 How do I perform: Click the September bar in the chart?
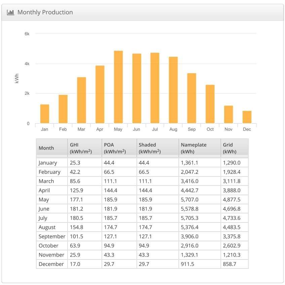pyautogui.click(x=192, y=98)
